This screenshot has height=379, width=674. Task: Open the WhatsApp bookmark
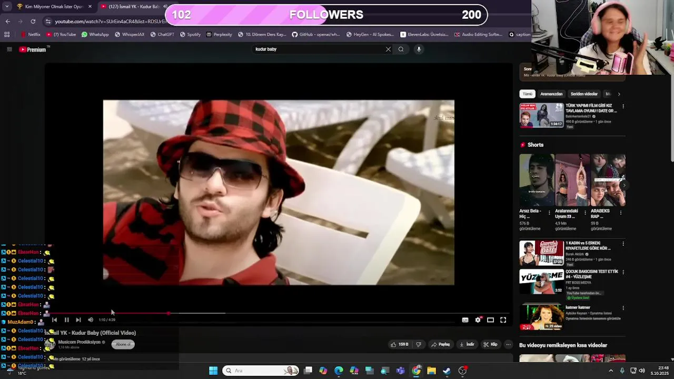point(95,34)
